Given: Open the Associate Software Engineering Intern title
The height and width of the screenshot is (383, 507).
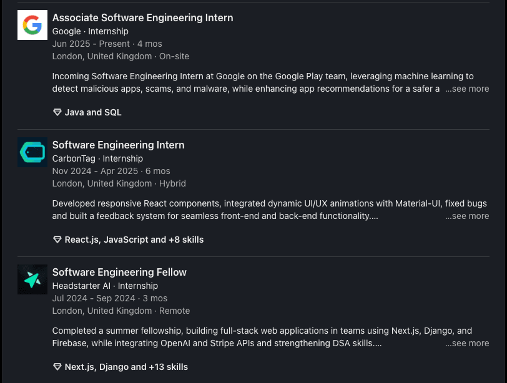Looking at the screenshot, I should 142,18.
